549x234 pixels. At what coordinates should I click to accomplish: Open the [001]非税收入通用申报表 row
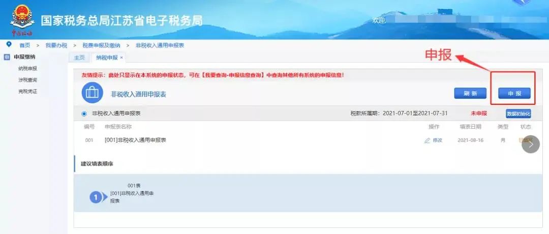pyautogui.click(x=308, y=140)
